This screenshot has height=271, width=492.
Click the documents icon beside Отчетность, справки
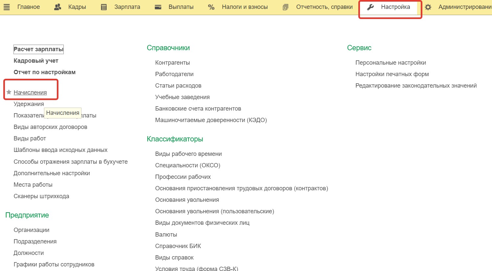click(285, 7)
